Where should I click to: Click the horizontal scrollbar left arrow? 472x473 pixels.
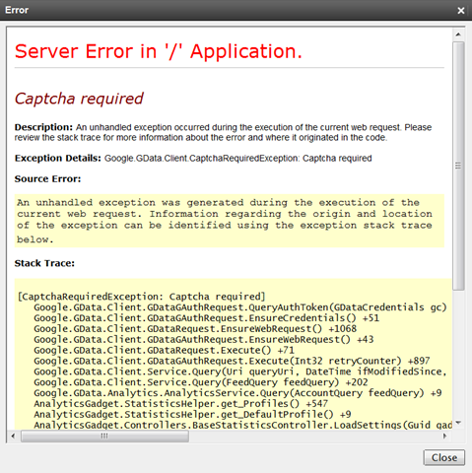pos(13,436)
